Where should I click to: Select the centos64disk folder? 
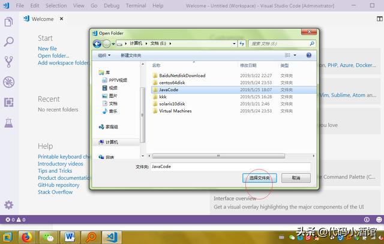pyautogui.click(x=172, y=83)
